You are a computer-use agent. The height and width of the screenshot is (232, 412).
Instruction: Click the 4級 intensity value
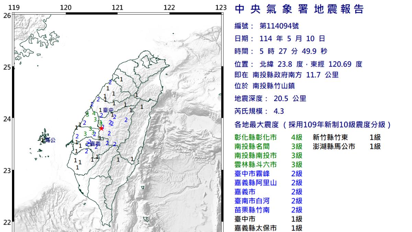coord(297,137)
